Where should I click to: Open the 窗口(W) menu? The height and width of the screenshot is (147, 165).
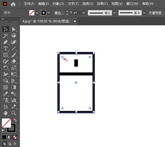click(x=132, y=4)
